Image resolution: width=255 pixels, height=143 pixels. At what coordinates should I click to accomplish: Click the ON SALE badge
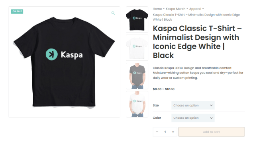coord(17,12)
